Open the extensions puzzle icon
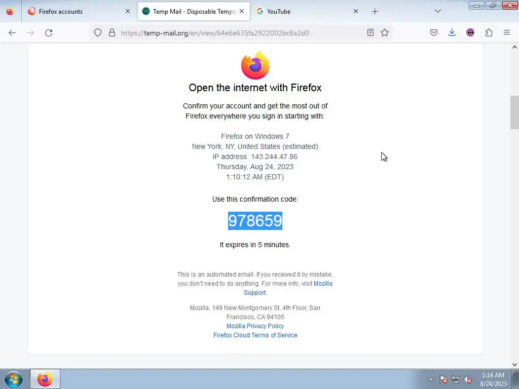The image size is (519, 389). coord(489,32)
